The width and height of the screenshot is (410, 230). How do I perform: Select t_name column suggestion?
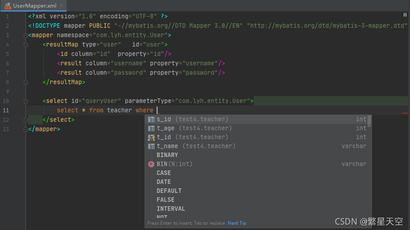tap(257, 146)
